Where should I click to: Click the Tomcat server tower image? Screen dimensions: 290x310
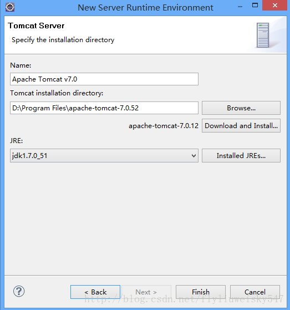263,35
